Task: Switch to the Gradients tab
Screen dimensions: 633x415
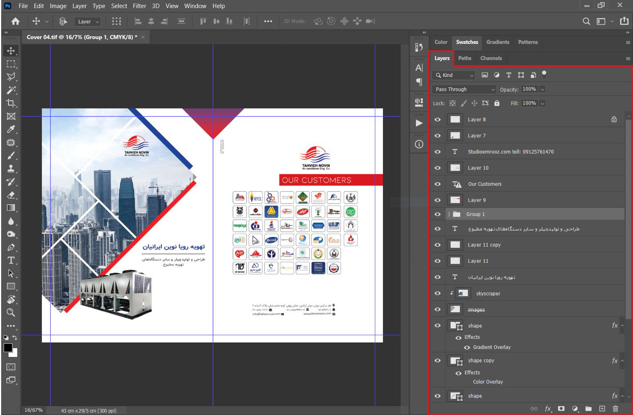Action: [498, 42]
